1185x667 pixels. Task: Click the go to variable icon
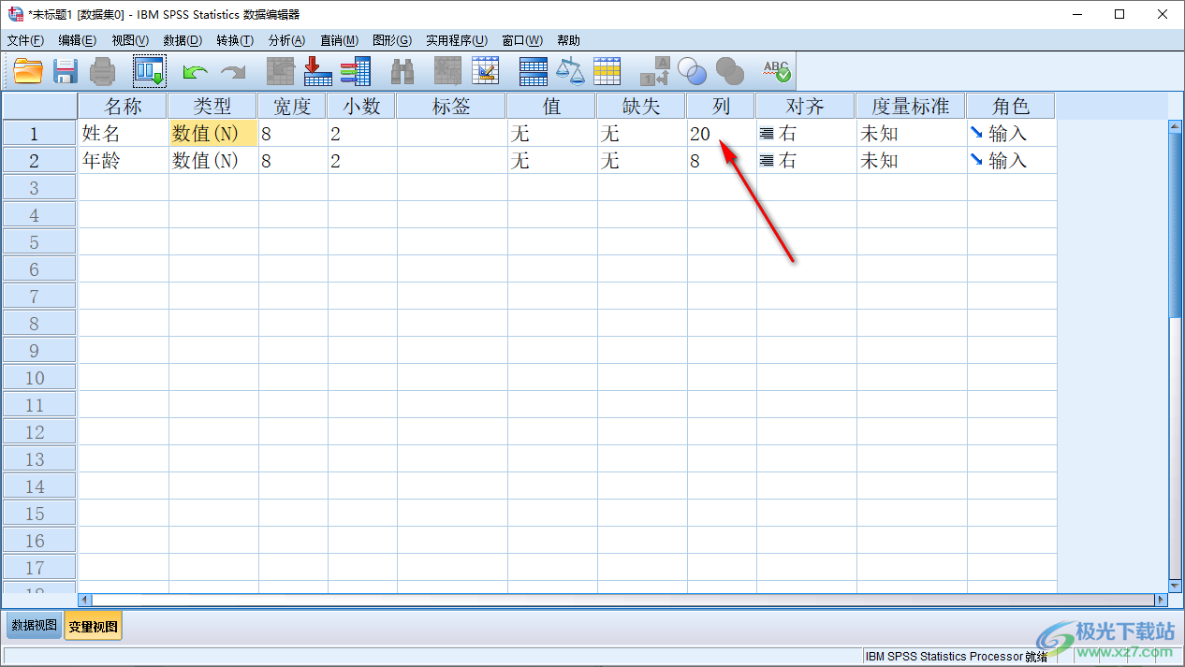tap(318, 71)
